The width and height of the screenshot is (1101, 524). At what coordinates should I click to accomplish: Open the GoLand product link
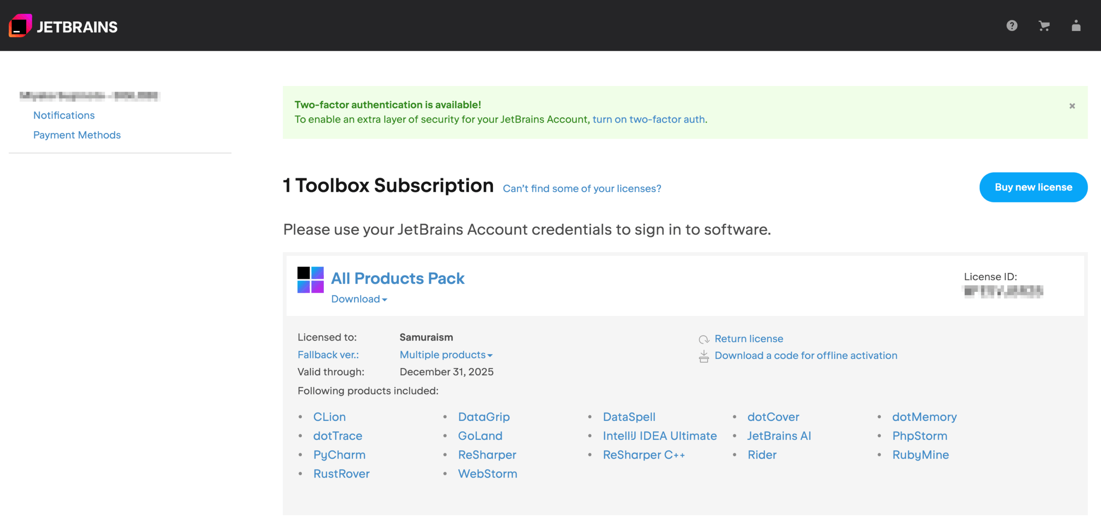(480, 436)
